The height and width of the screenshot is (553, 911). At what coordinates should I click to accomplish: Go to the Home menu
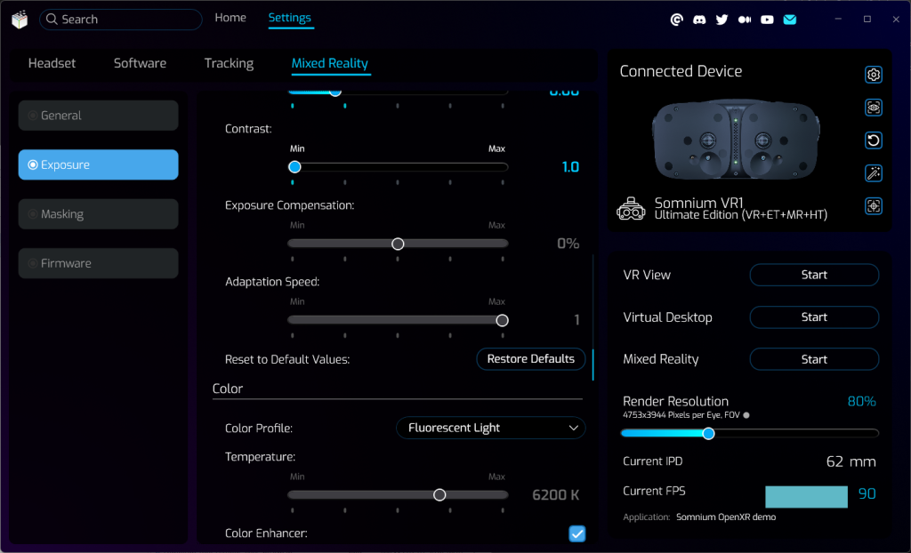(230, 18)
